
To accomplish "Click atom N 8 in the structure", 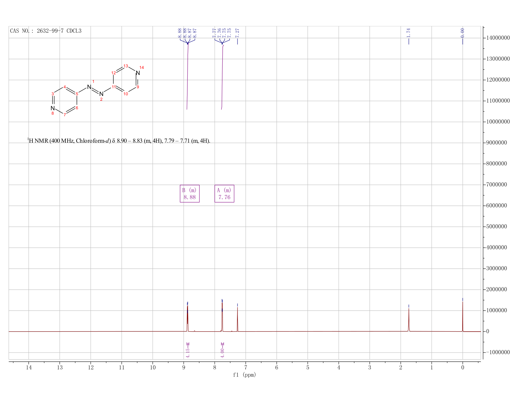I will [52, 108].
